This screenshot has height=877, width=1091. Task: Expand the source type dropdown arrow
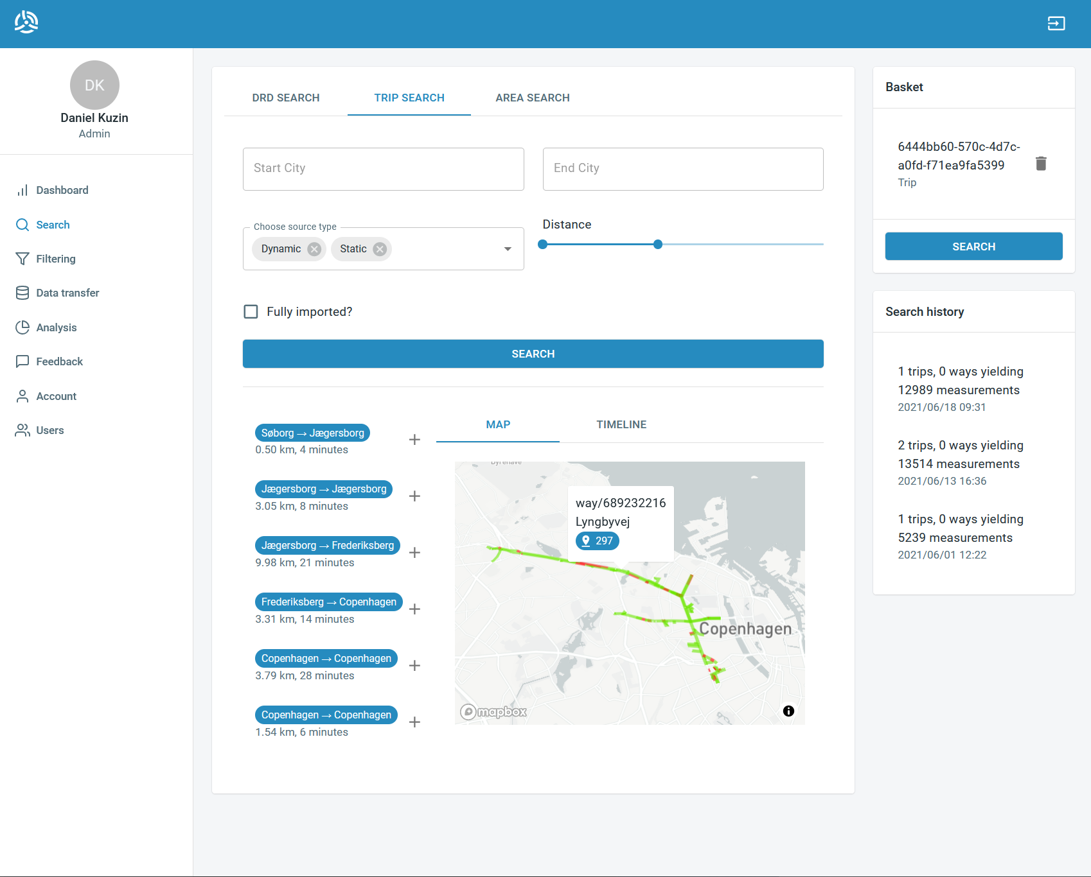click(508, 249)
